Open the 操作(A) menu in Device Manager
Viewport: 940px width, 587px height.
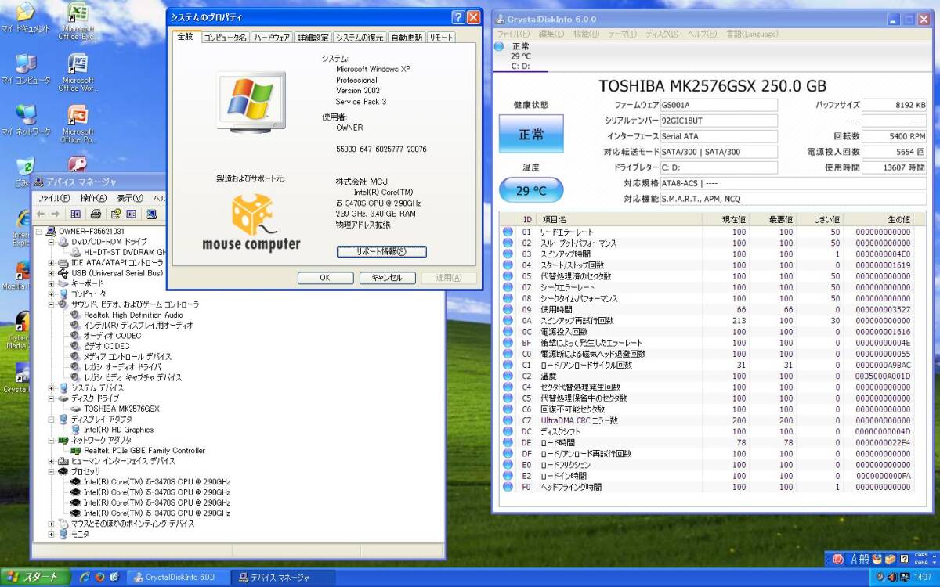point(94,198)
